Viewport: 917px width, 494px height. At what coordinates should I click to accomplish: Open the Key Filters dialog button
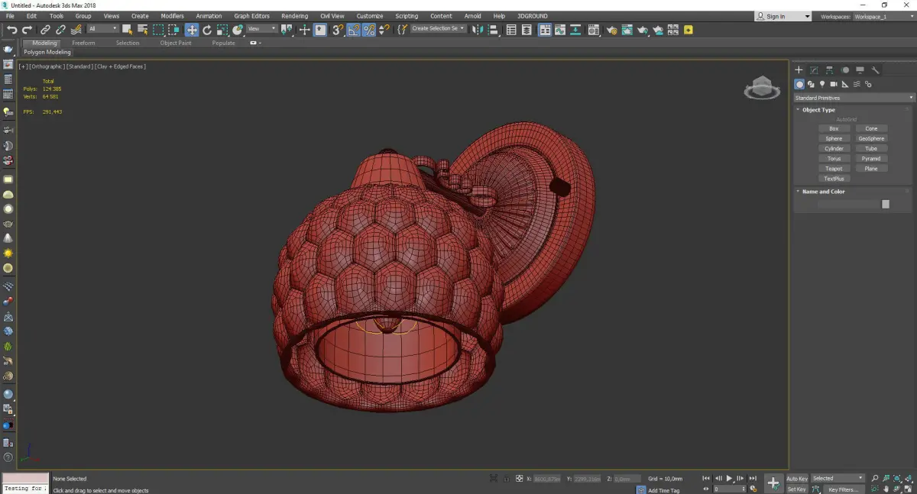click(x=843, y=489)
